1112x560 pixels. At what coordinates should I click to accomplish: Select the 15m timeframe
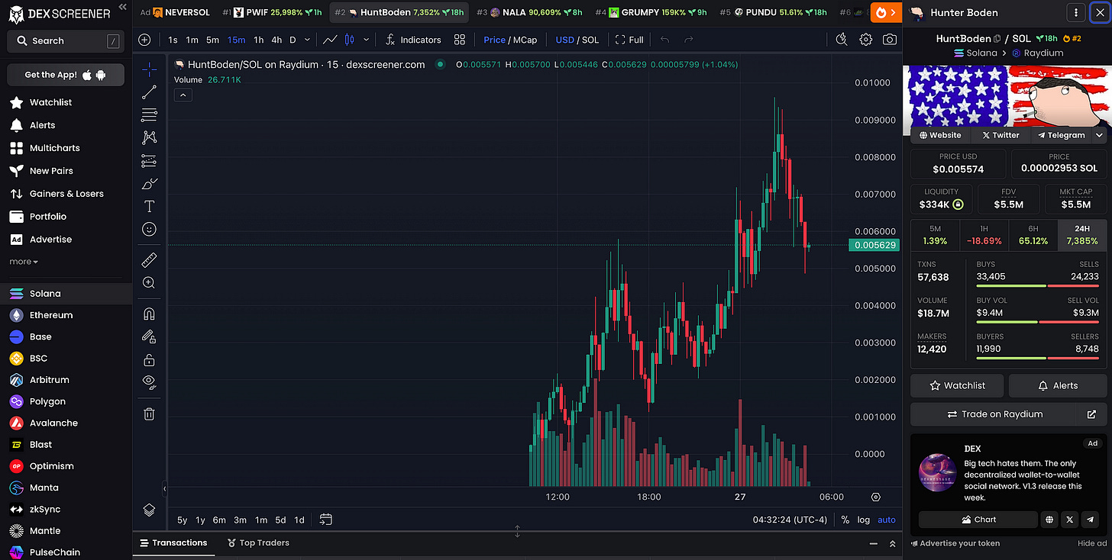[x=236, y=40]
